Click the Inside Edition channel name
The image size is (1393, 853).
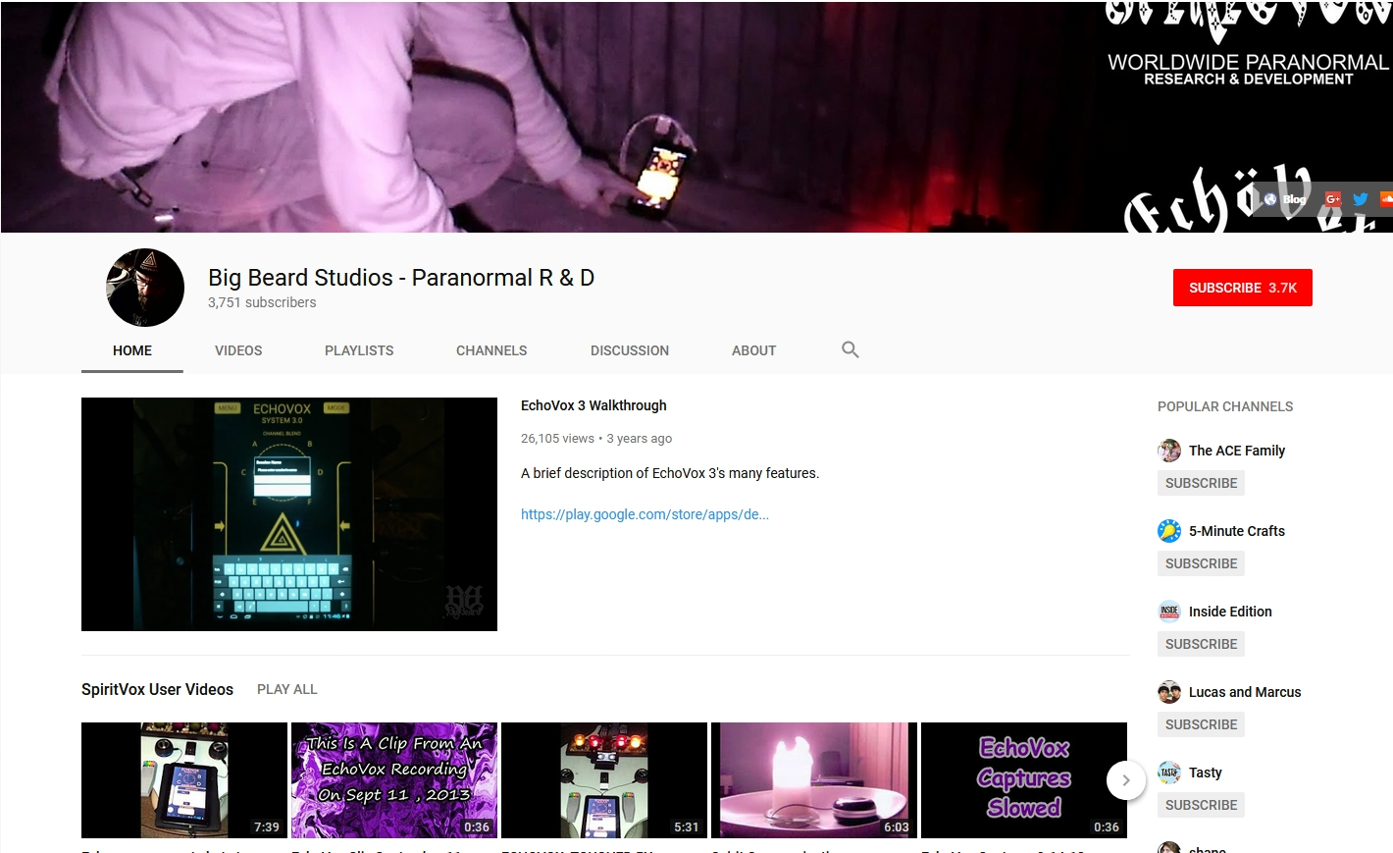point(1230,612)
